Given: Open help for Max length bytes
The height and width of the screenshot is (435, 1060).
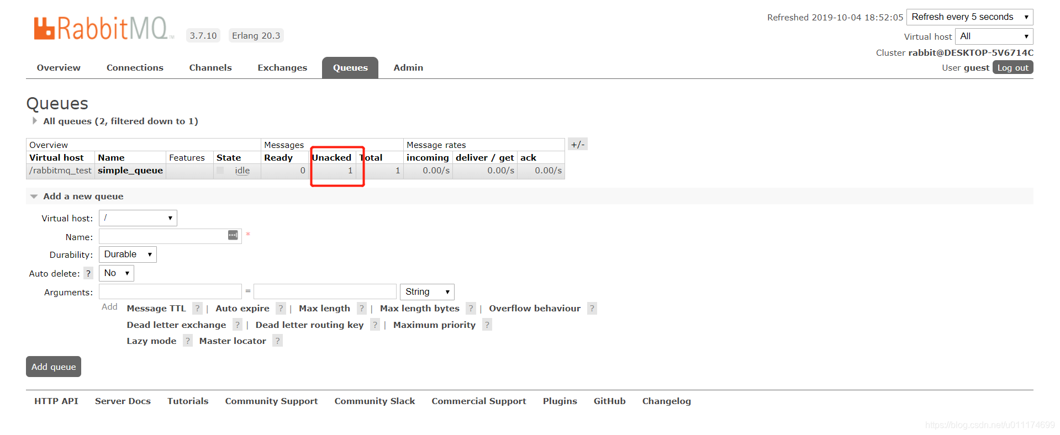Looking at the screenshot, I should point(471,308).
